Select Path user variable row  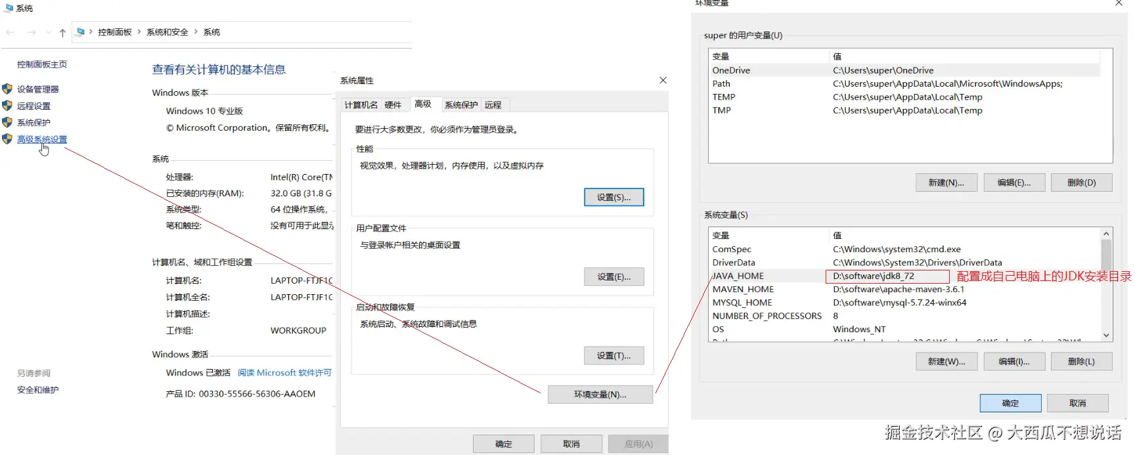point(905,83)
